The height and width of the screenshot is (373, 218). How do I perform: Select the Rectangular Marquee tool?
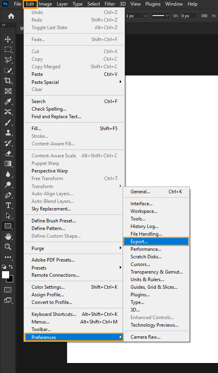[8, 50]
